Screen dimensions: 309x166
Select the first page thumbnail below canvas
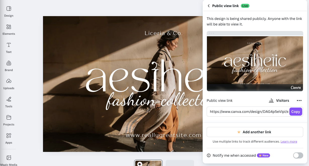click(x=148, y=163)
